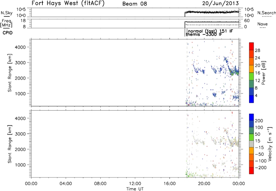The width and height of the screenshot is (276, 191).
Task: Click the '28' Power colorbar tick label
Action: click(257, 50)
